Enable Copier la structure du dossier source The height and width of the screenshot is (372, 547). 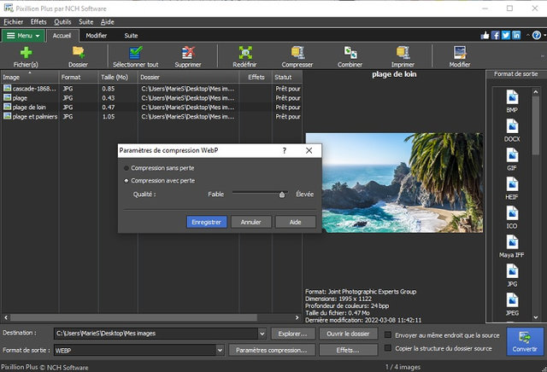click(387, 348)
